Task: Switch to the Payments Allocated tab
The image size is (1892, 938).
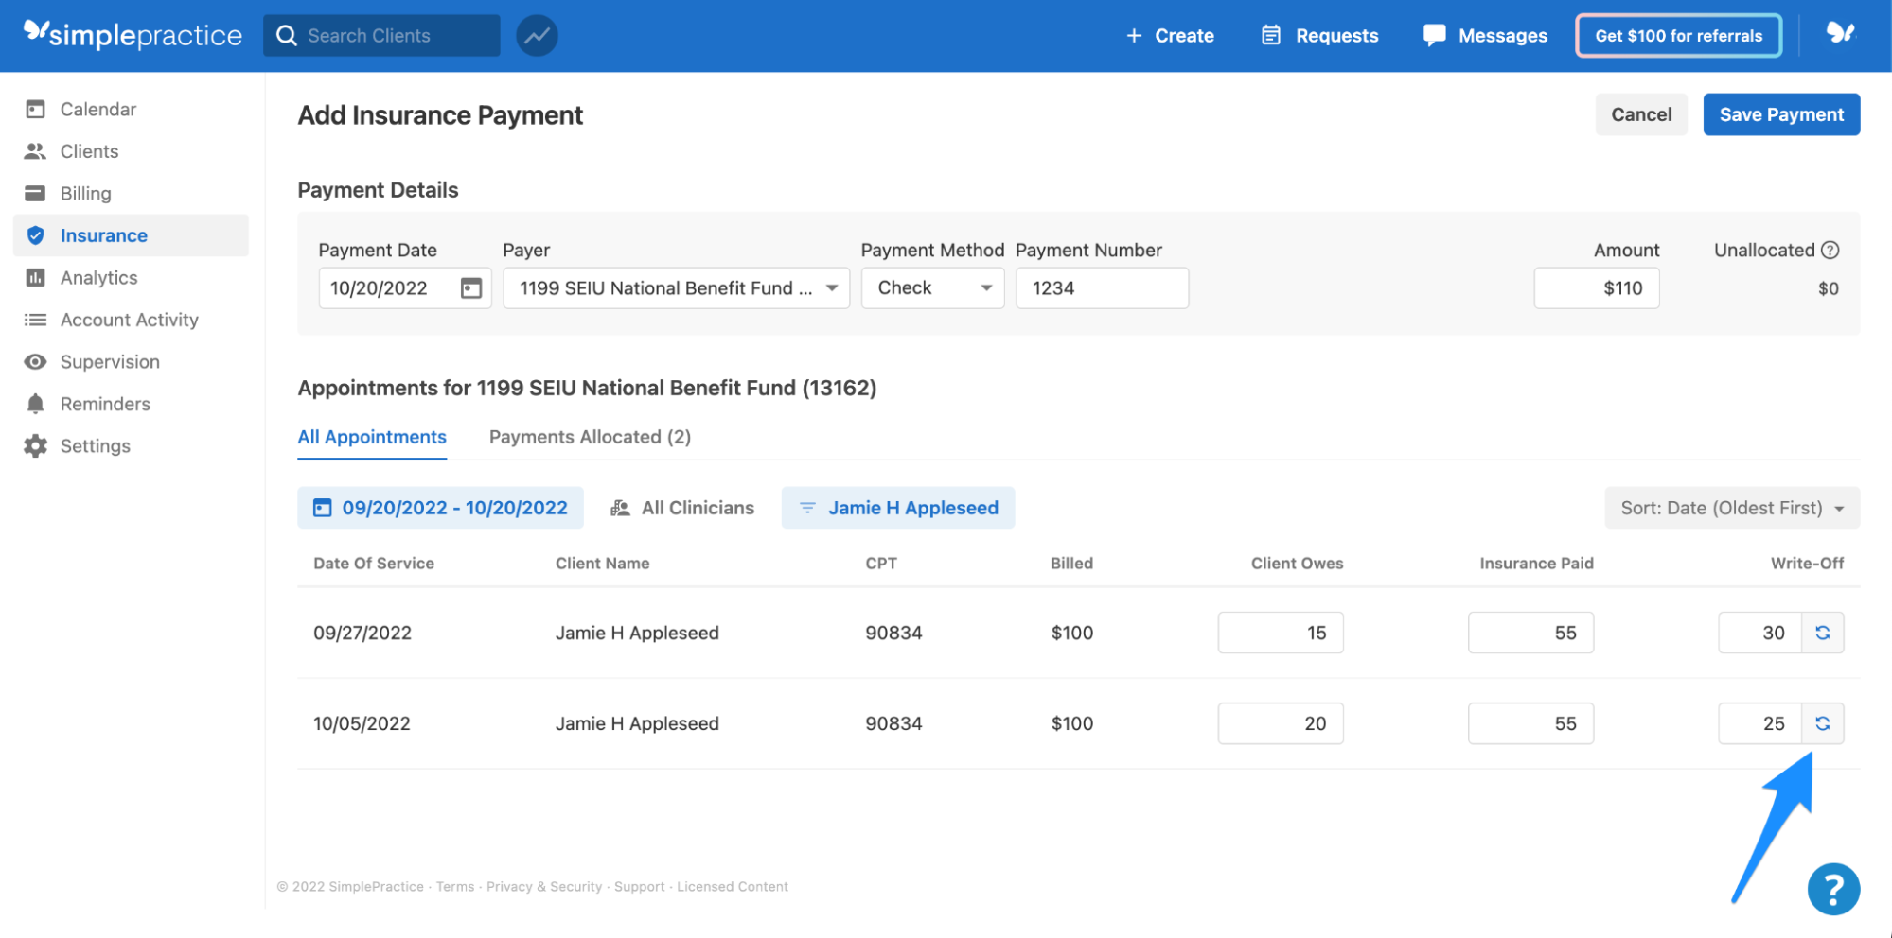Action: coord(590,437)
